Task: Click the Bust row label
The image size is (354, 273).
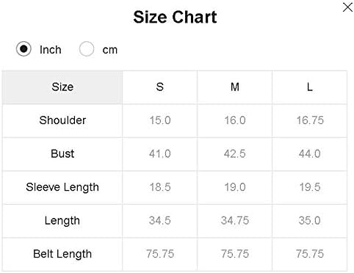Action: pos(62,154)
